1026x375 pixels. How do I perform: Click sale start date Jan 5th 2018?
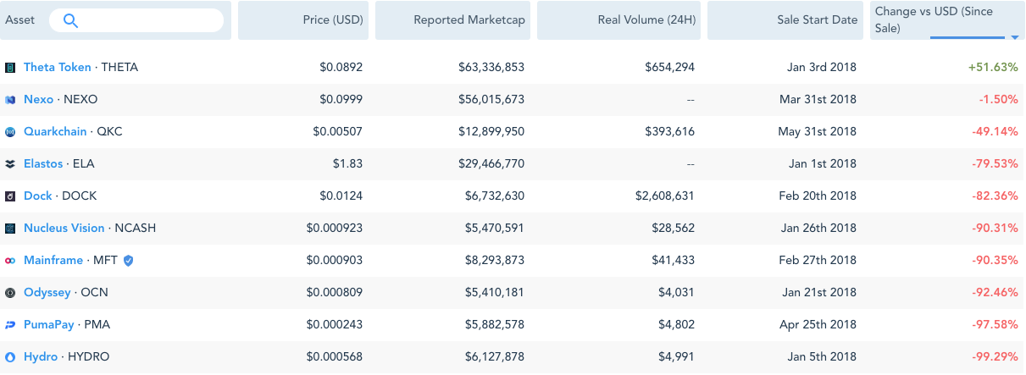tap(822, 356)
